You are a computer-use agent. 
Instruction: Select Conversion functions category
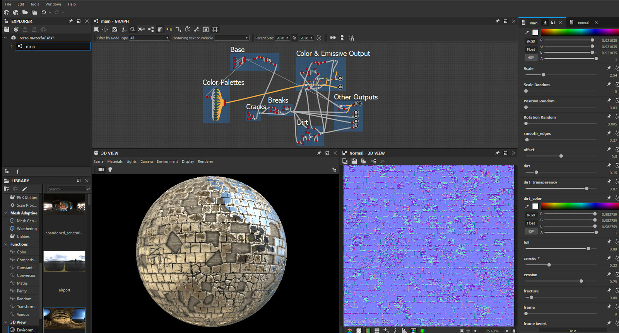tap(27, 275)
